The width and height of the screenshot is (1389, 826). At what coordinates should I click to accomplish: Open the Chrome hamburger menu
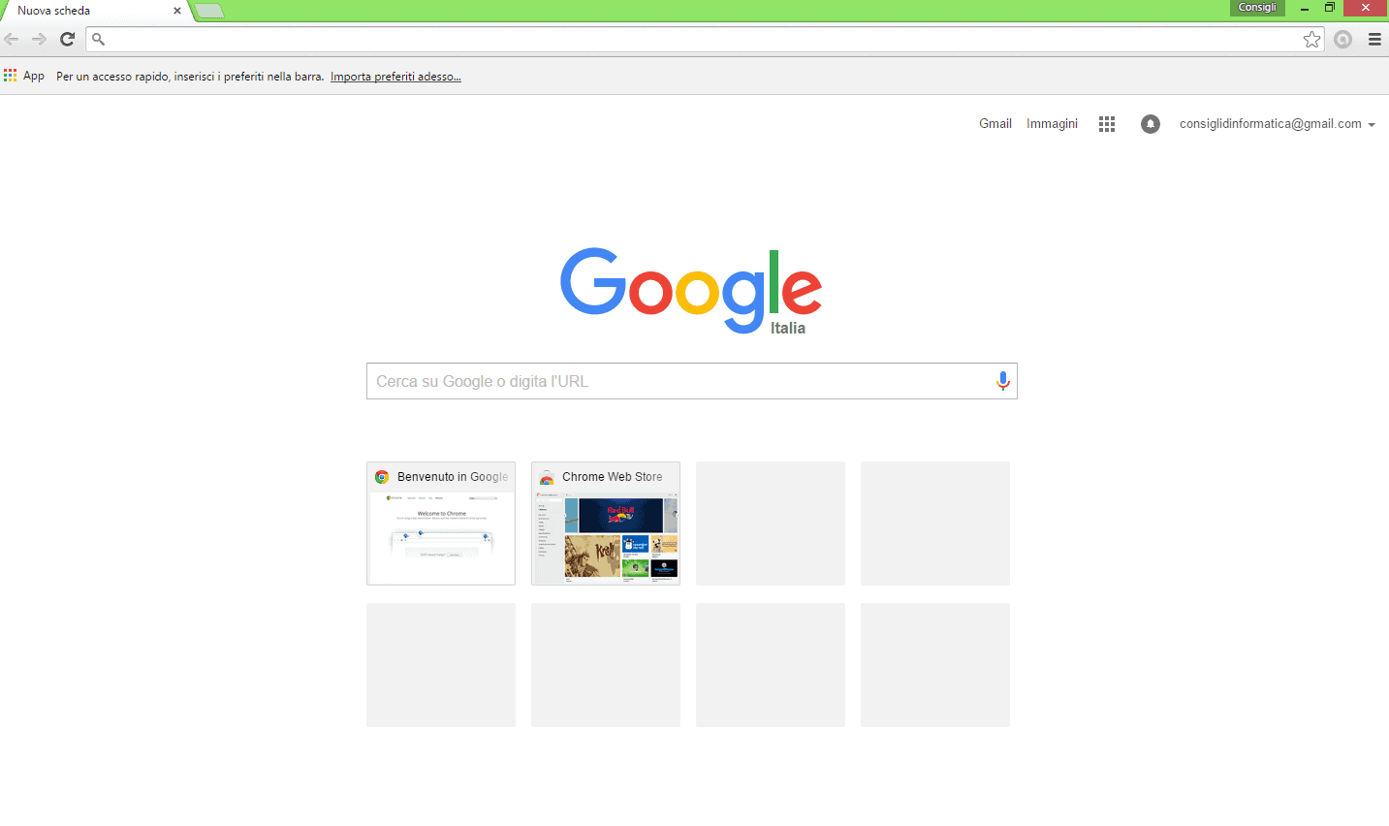click(1374, 39)
